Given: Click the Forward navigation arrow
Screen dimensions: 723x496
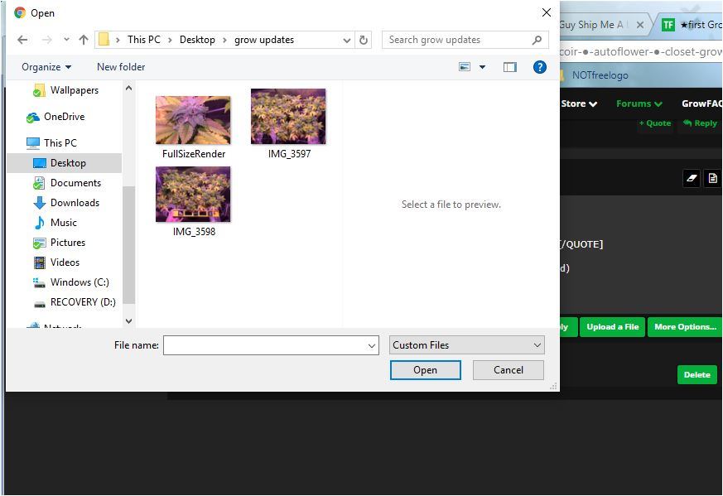Looking at the screenshot, I should (46, 40).
